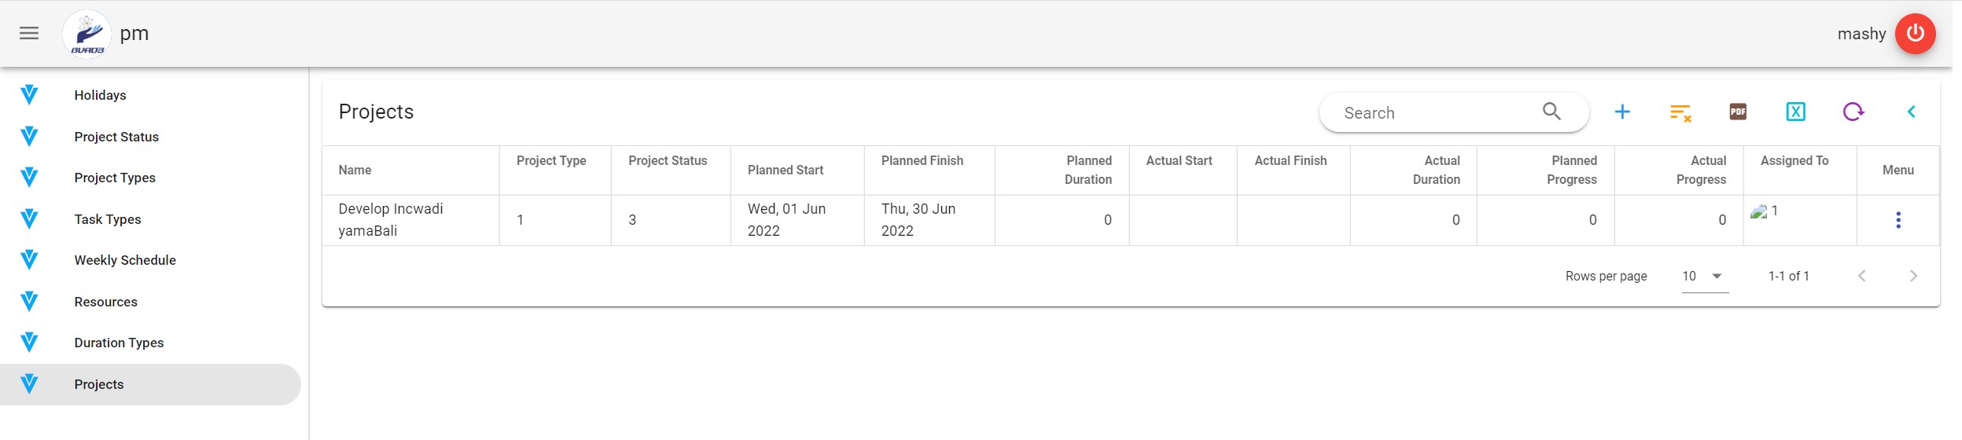The image size is (1962, 440).
Task: Collapse panel with the left chevron icon
Action: pyautogui.click(x=1911, y=112)
